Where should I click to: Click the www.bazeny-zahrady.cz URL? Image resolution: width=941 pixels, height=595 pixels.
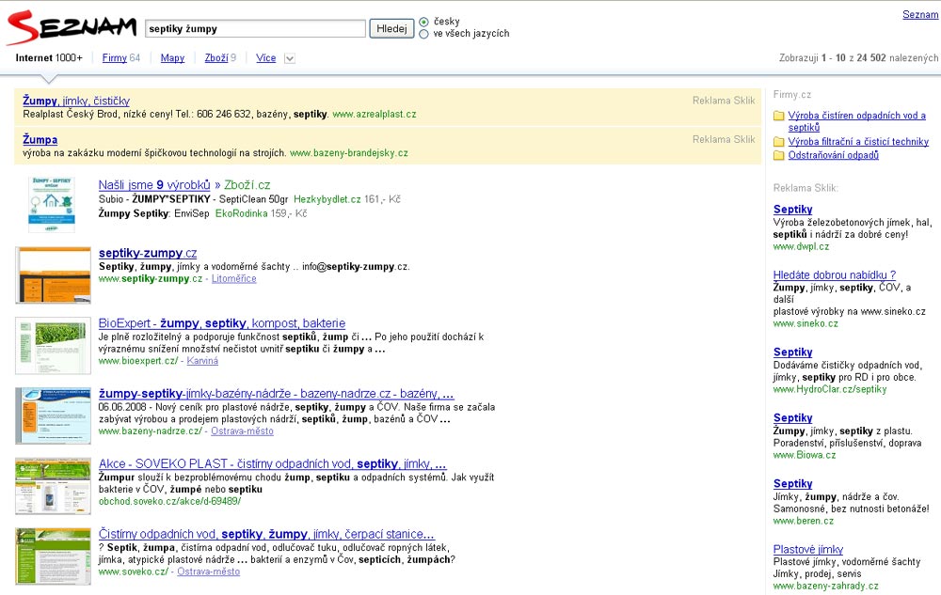pos(826,586)
